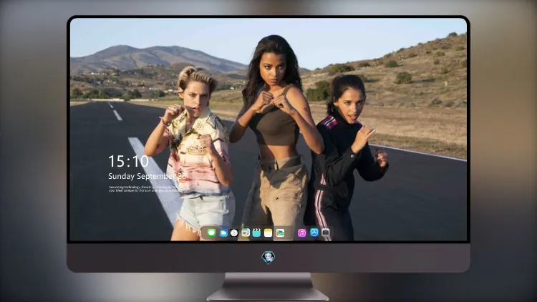This screenshot has height=302, width=537.
Task: Open the Camera app in dock
Action: click(x=326, y=233)
